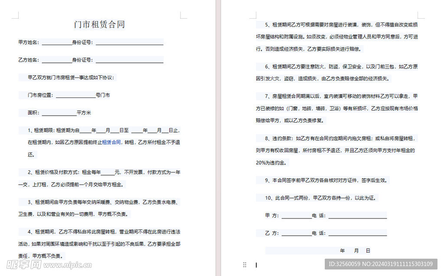The width and height of the screenshot is (444, 276).
Task: Click the 甲方姓名 label text
Action: 29,42
